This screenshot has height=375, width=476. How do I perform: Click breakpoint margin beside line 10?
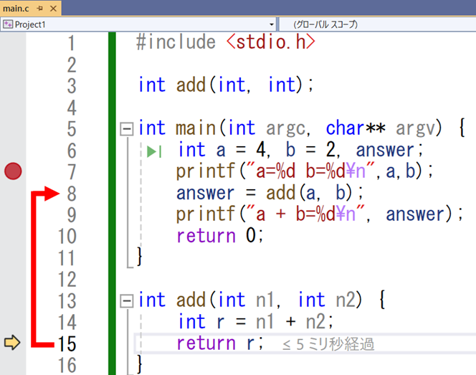[13, 236]
